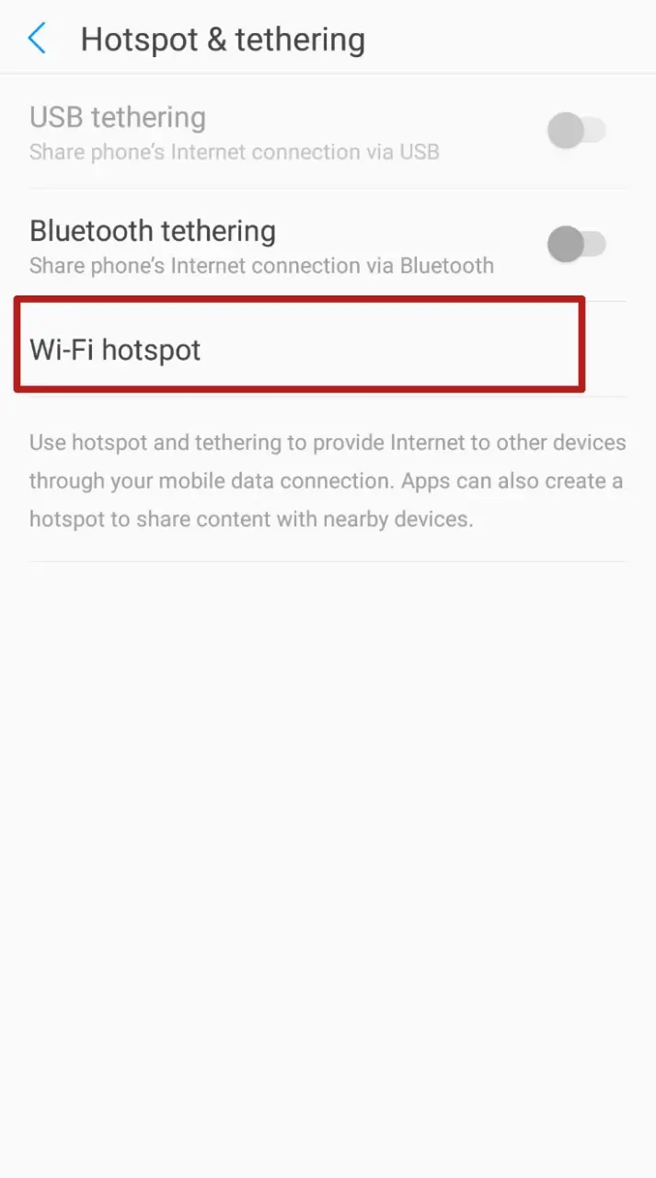Click the gray knob of the USB tethering switch
This screenshot has width=656, height=1178.
(565, 131)
